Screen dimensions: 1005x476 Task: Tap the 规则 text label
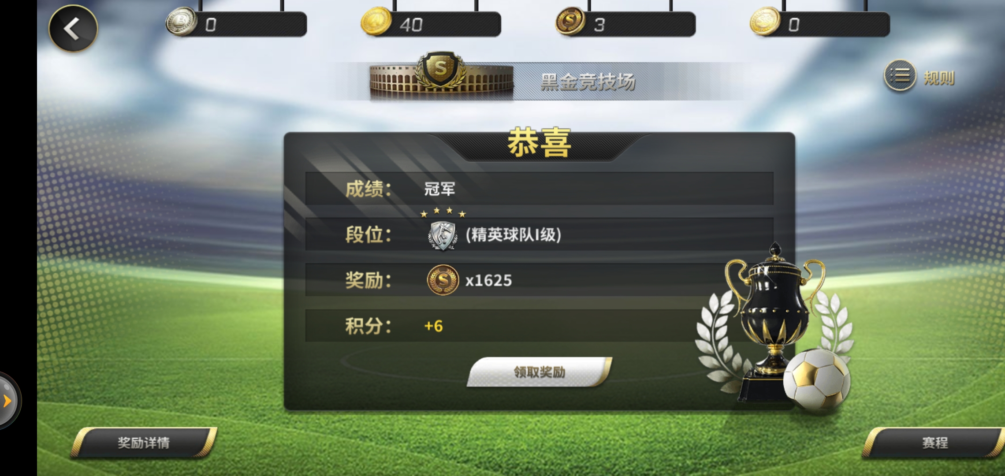pos(939,78)
